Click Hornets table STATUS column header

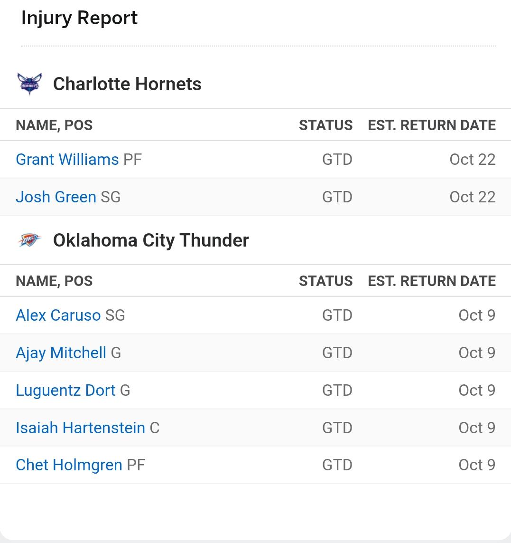325,125
